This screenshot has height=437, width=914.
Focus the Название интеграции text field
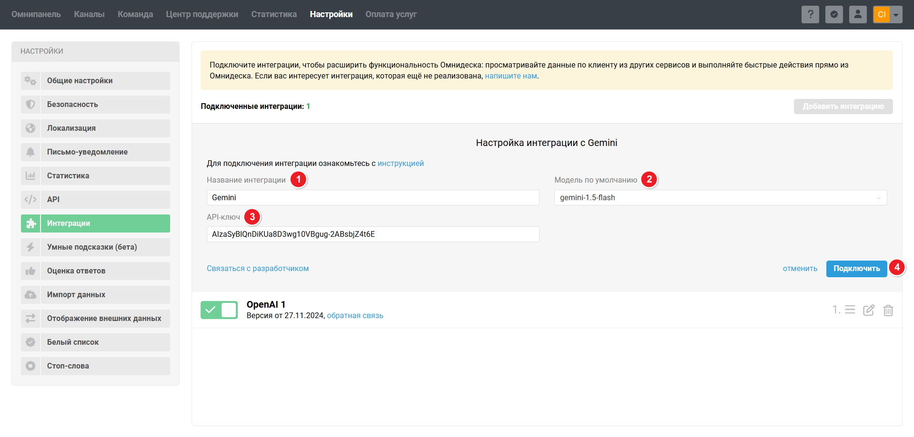click(373, 198)
